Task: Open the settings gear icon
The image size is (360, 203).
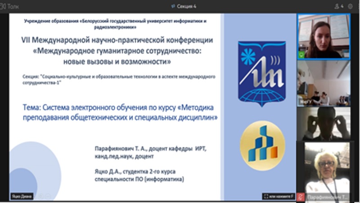Action: point(351,6)
